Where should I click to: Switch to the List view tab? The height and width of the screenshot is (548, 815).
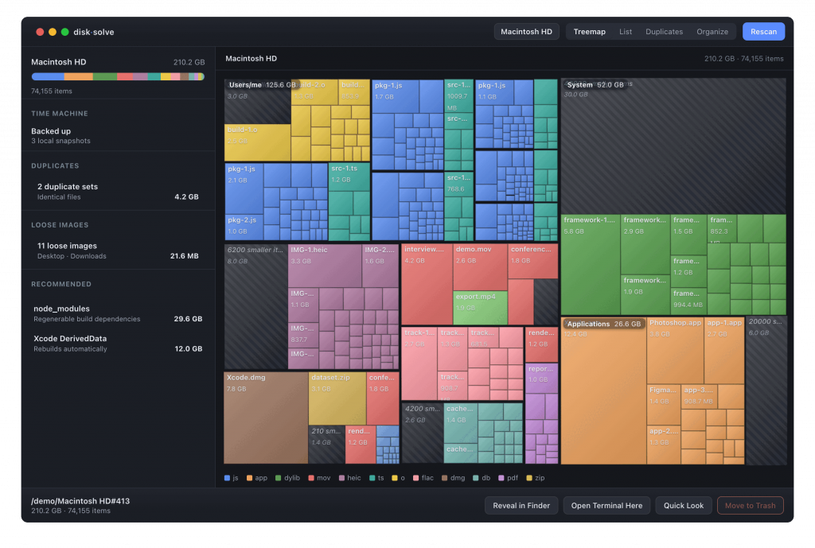626,32
